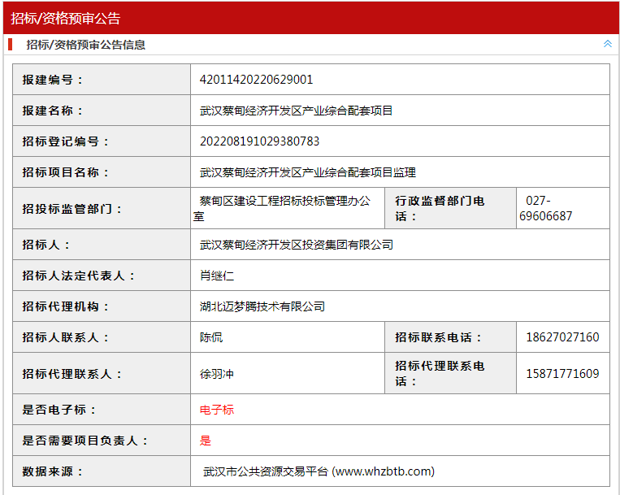Click the 数据来源 label cell
The height and width of the screenshot is (495, 620).
click(x=102, y=471)
